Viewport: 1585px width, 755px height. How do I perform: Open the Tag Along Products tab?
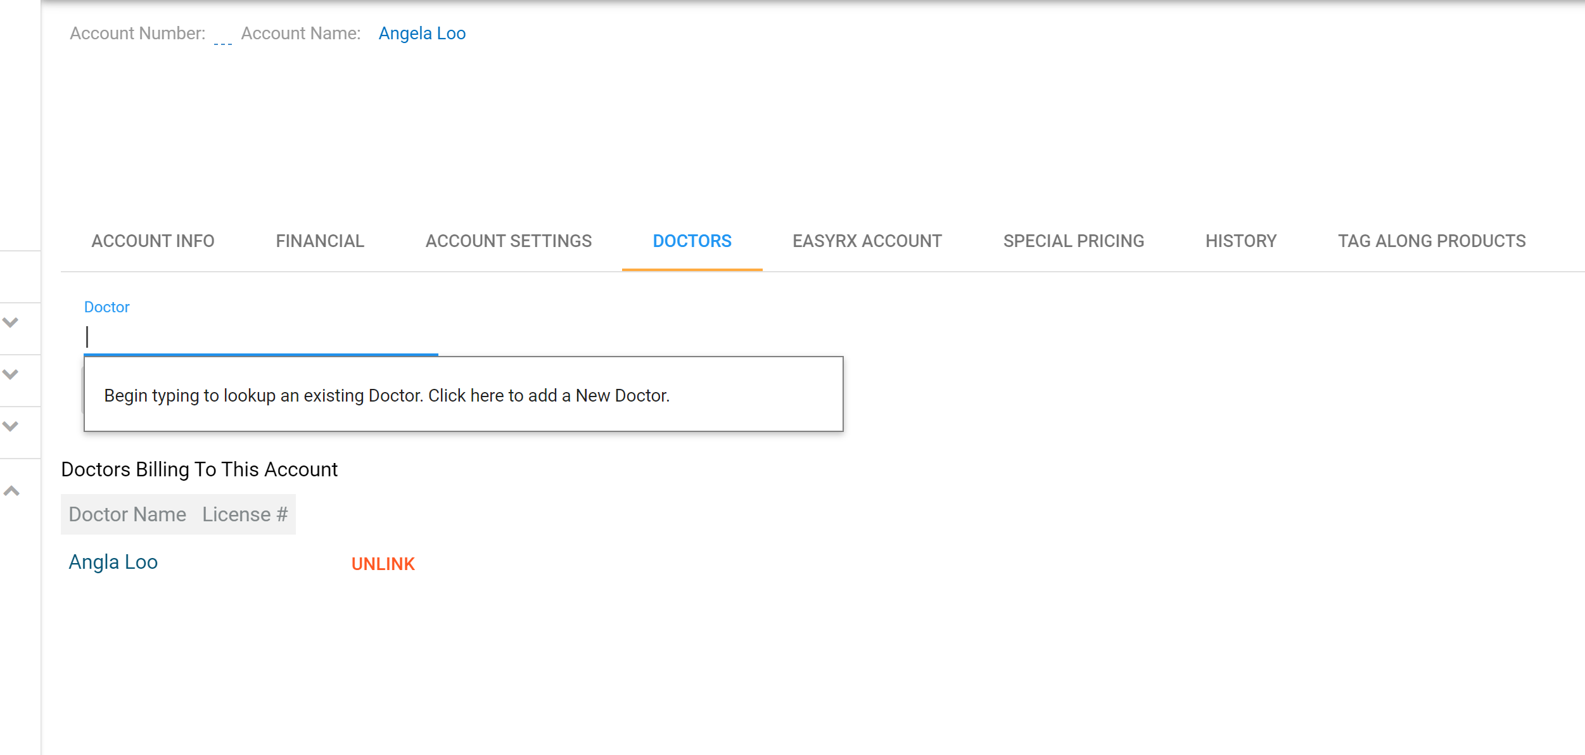tap(1431, 241)
